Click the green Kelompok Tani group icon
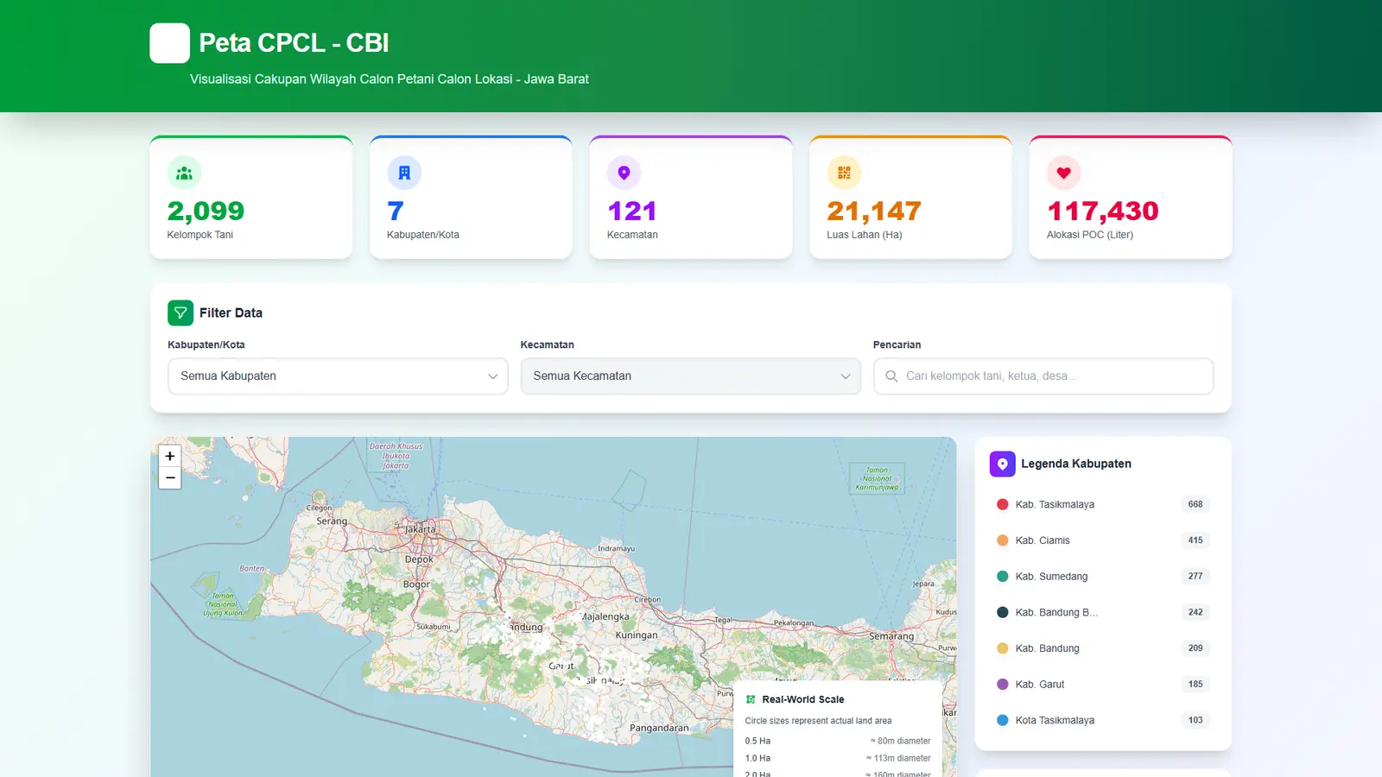1382x777 pixels. 184,173
